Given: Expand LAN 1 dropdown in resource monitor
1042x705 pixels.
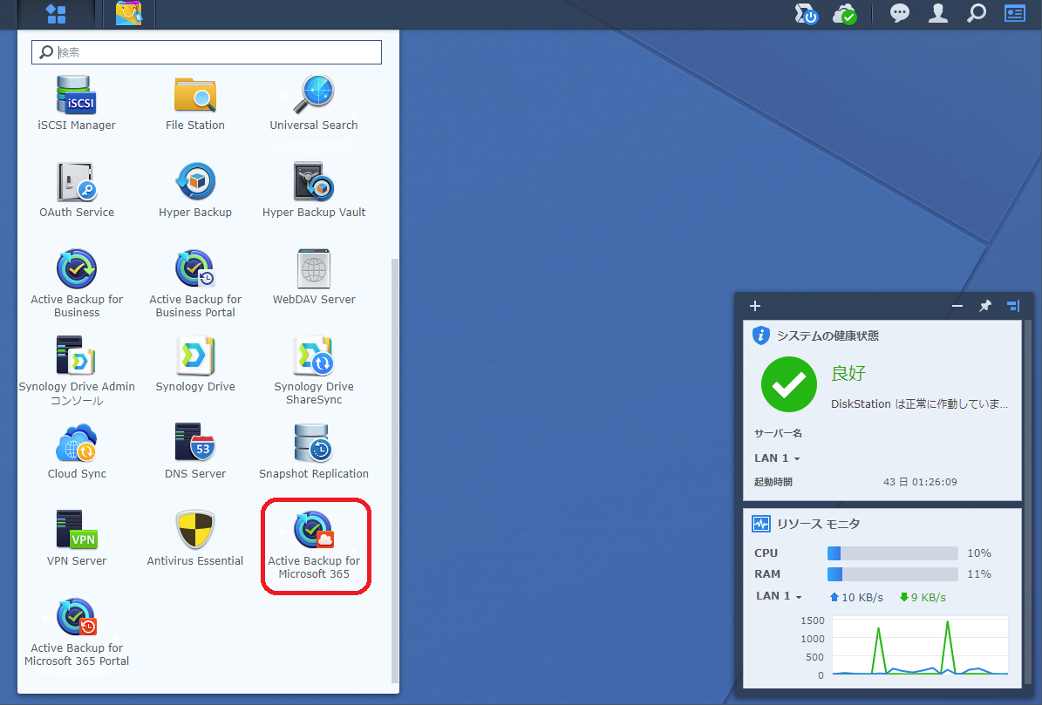Looking at the screenshot, I should (778, 596).
